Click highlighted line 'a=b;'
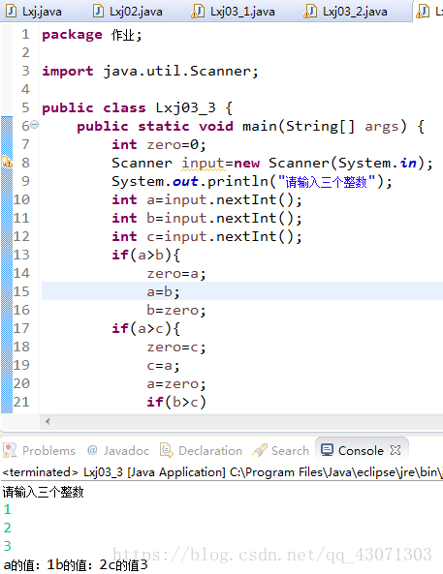This screenshot has height=574, width=443. tap(163, 291)
